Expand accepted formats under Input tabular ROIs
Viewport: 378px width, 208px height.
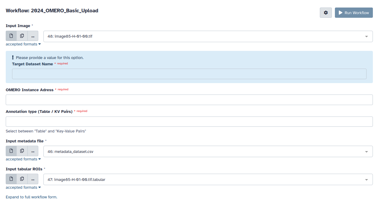click(x=23, y=188)
